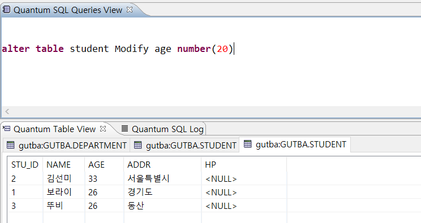The width and height of the screenshot is (421, 223).
Task: Click the table icon of GUTBA.DEPARTMENT tab
Action: point(11,145)
